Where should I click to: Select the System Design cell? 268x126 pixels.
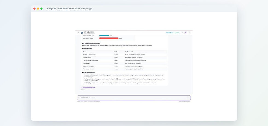[87, 58]
